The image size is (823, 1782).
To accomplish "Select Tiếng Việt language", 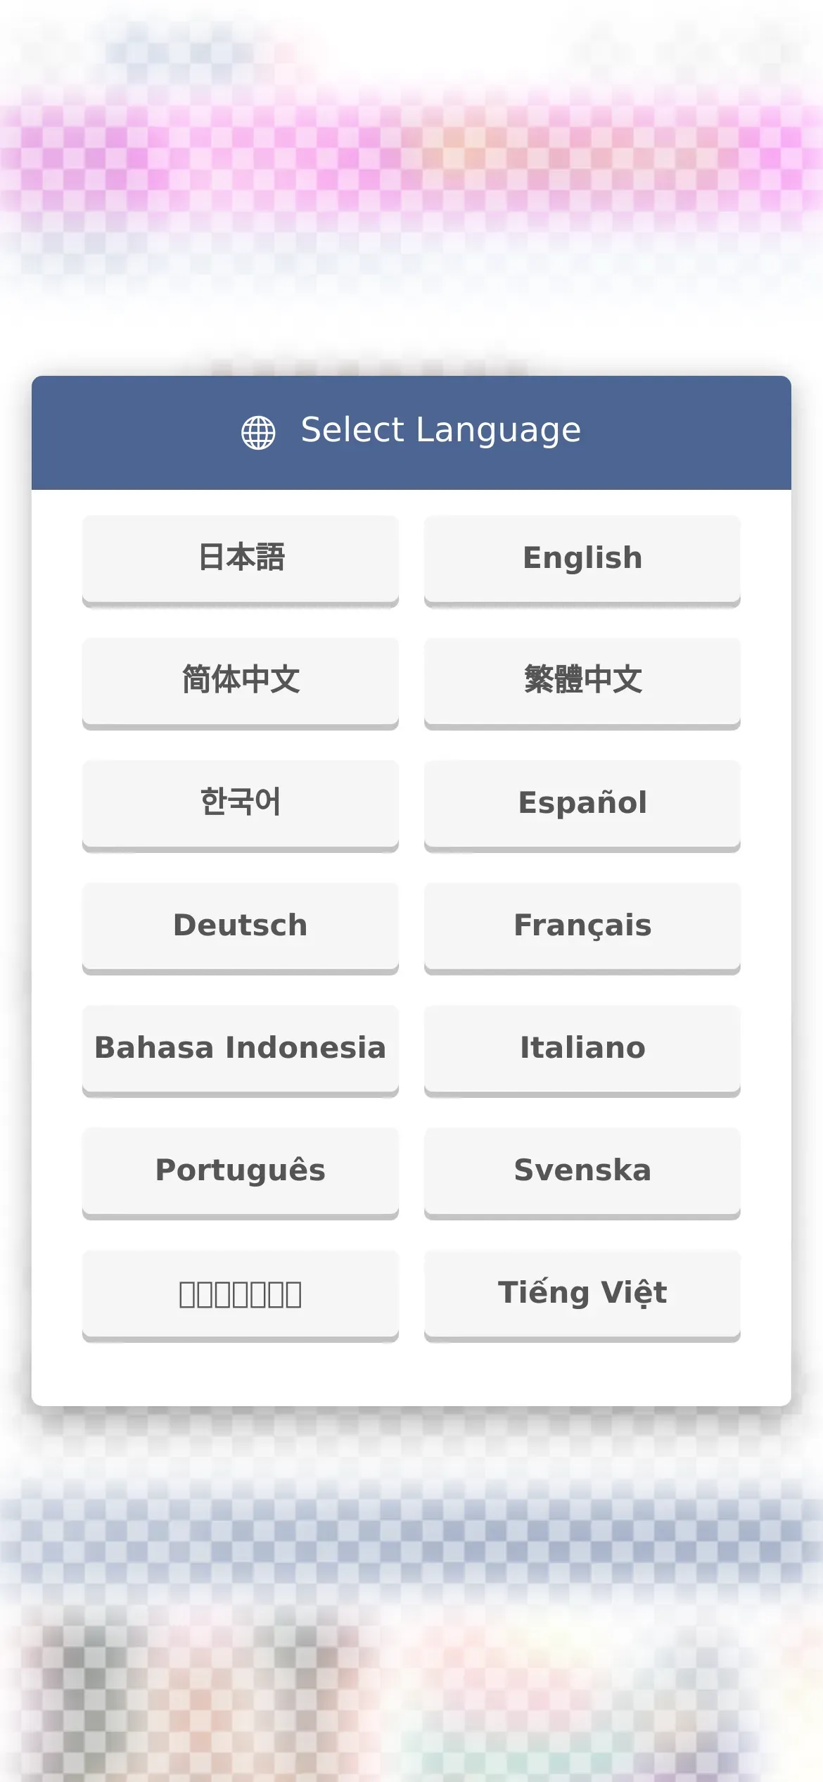I will pyautogui.click(x=582, y=1296).
